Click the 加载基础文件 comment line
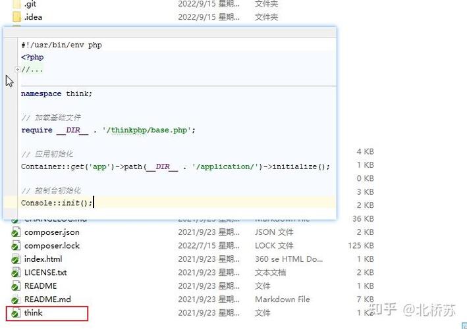The width and height of the screenshot is (467, 329). click(51, 118)
